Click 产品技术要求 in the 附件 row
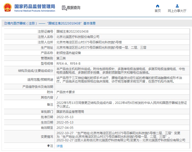192x152 pixels. click(x=66, y=92)
